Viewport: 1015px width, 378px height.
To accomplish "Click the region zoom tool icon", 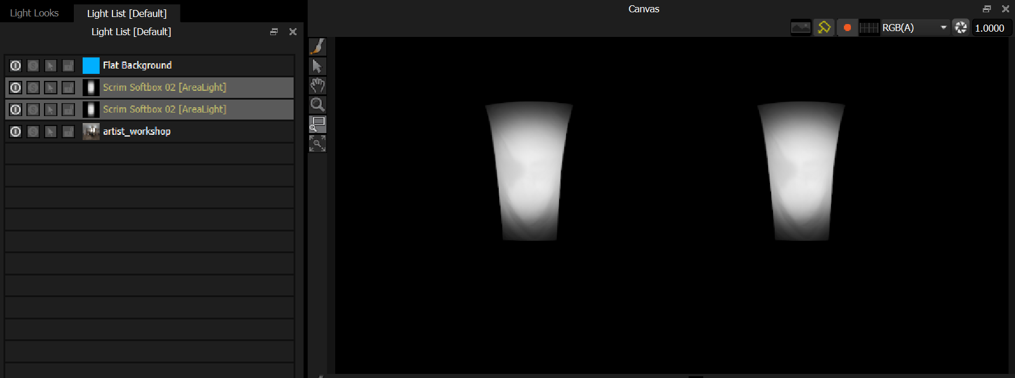I will 317,124.
